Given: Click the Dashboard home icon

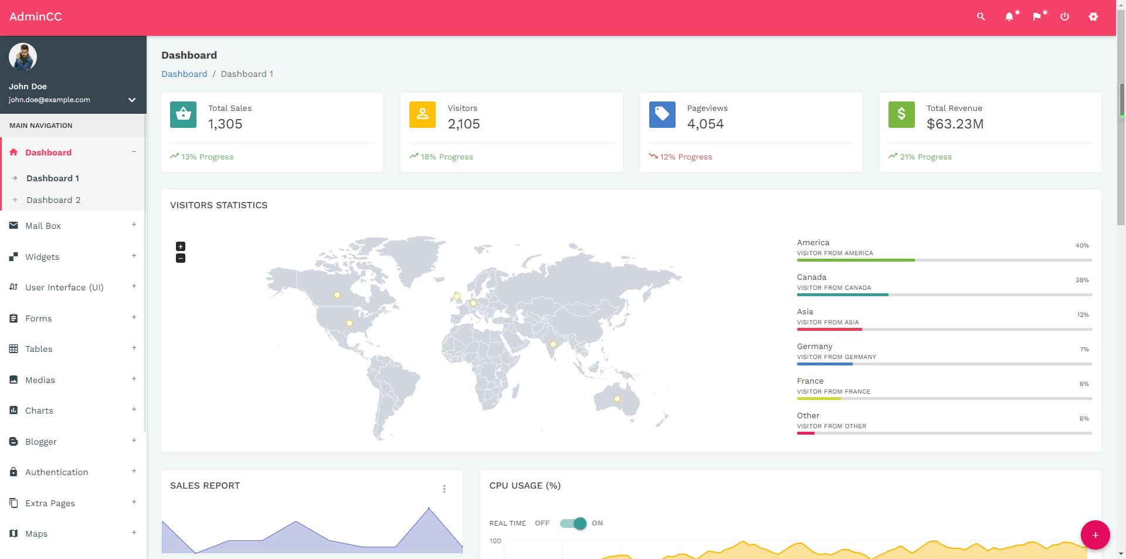Looking at the screenshot, I should pos(13,153).
